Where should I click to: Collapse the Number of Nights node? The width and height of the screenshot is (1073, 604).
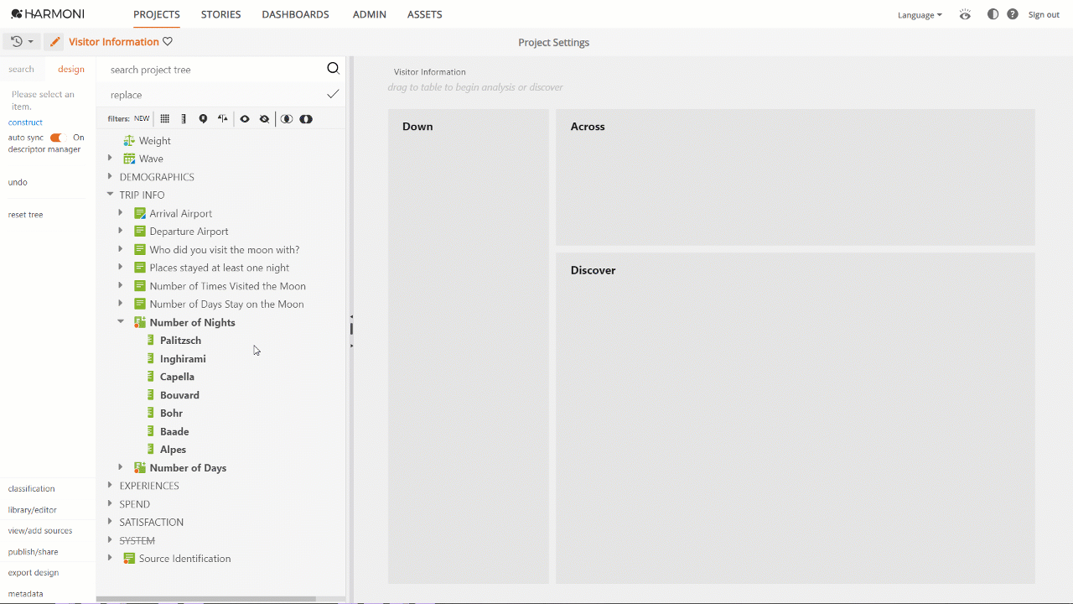click(x=121, y=321)
